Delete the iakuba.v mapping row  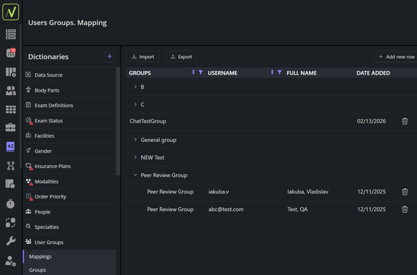(404, 191)
